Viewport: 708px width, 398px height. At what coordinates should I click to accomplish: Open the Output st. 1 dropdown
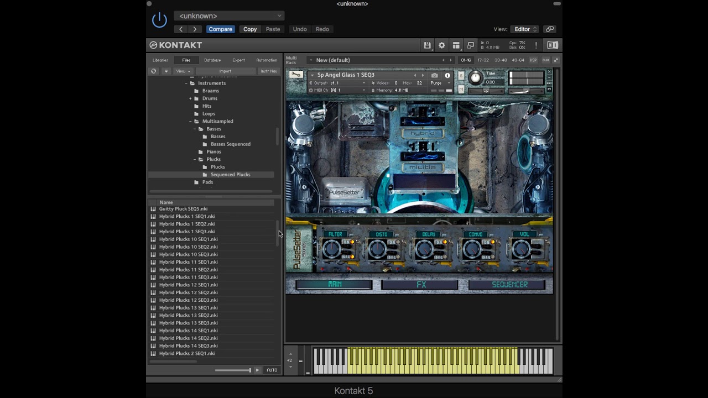point(337,83)
